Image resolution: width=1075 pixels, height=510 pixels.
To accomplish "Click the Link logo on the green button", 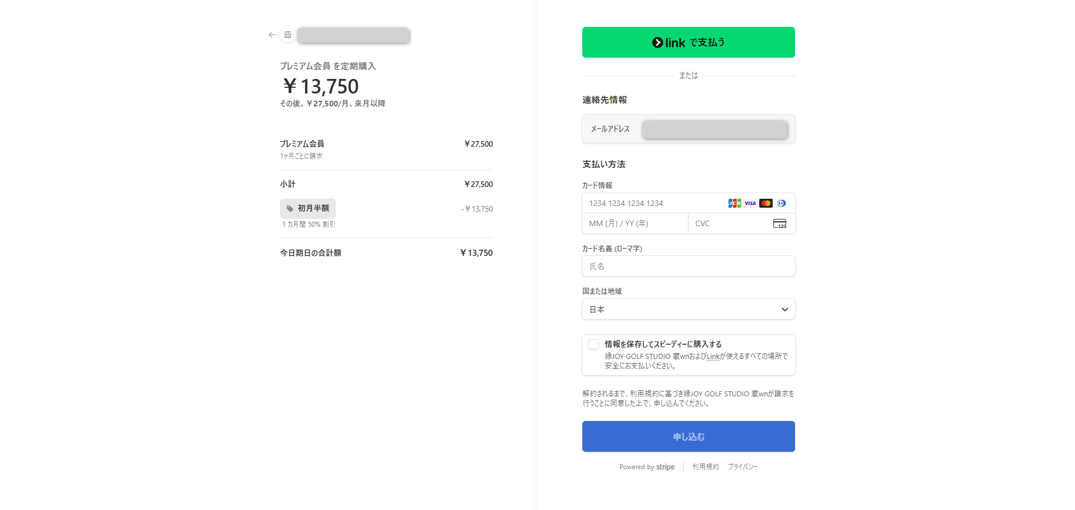I will [x=674, y=42].
